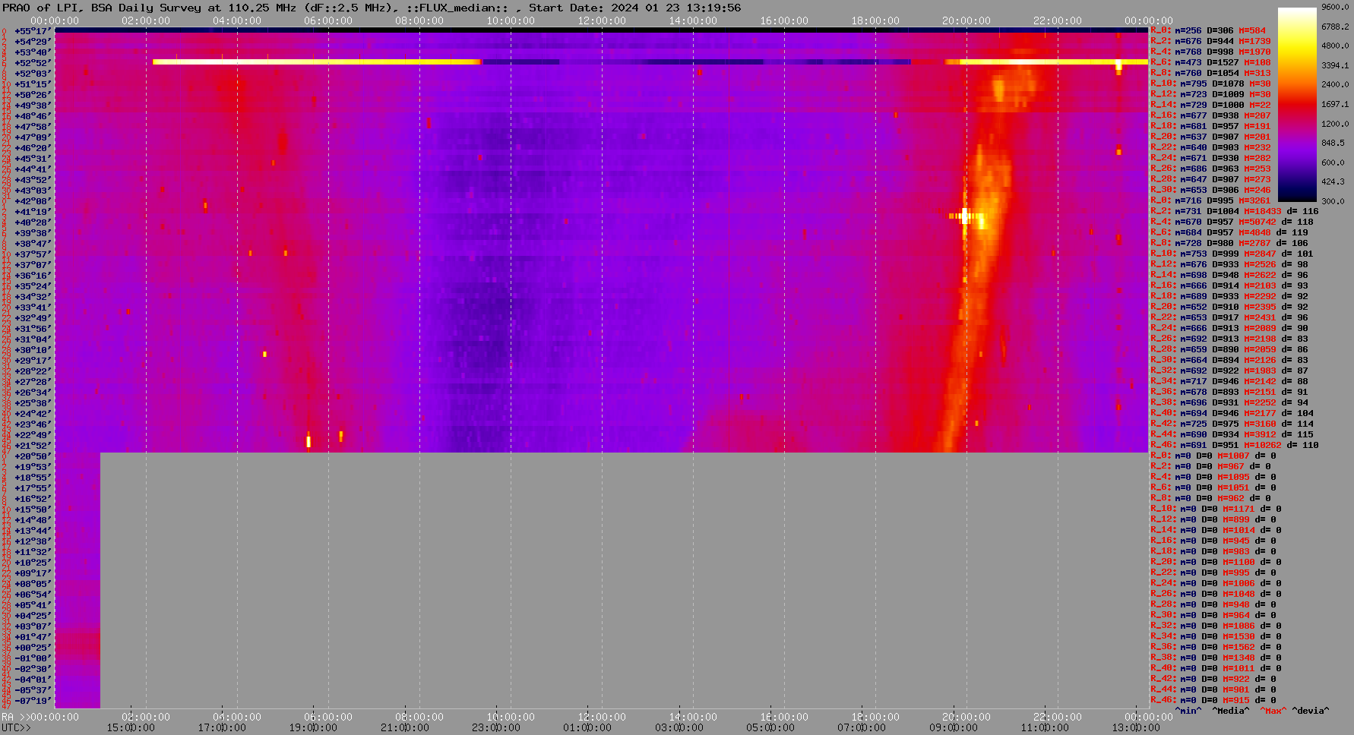Click the 'RA >>' axis label

tap(14, 718)
